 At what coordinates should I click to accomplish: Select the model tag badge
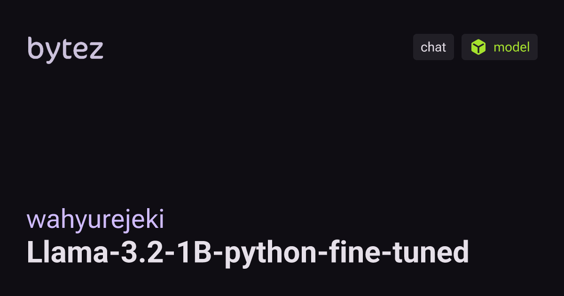pyautogui.click(x=500, y=47)
